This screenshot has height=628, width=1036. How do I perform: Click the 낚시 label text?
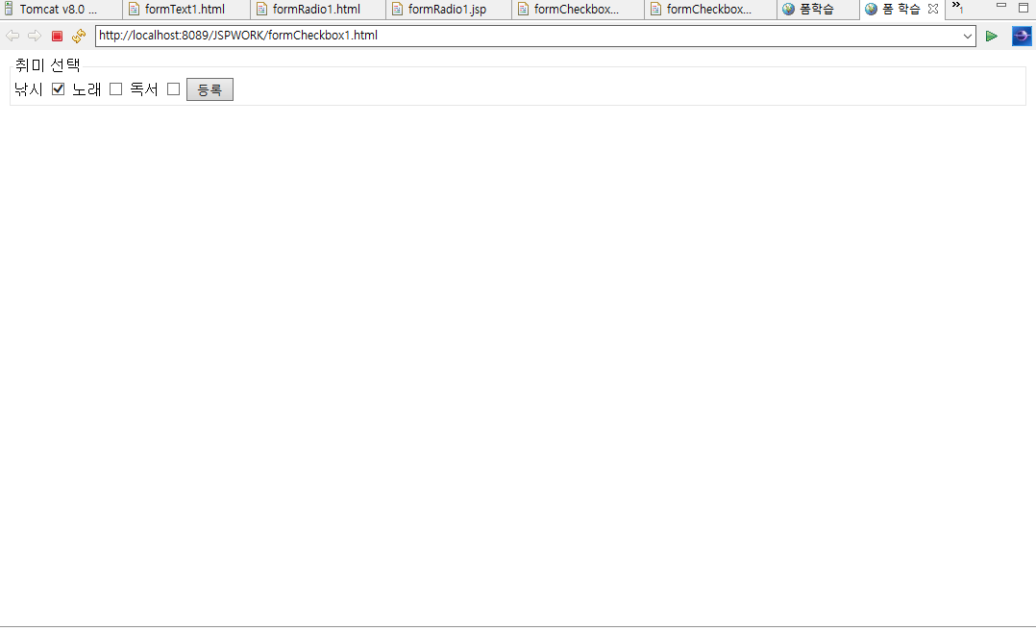click(29, 89)
